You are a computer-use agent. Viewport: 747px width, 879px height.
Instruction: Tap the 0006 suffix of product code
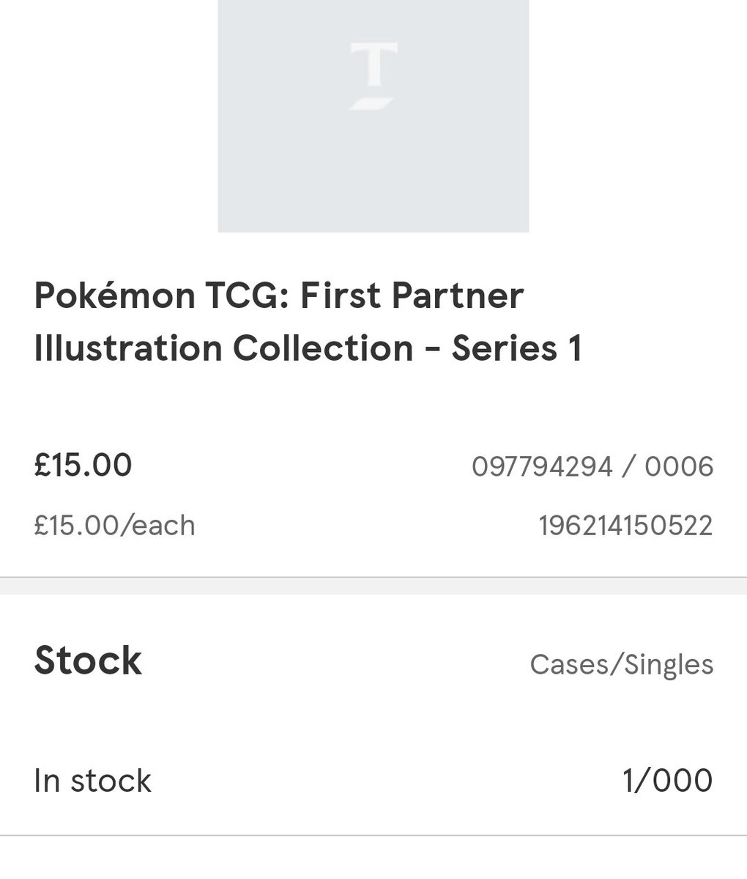(679, 466)
